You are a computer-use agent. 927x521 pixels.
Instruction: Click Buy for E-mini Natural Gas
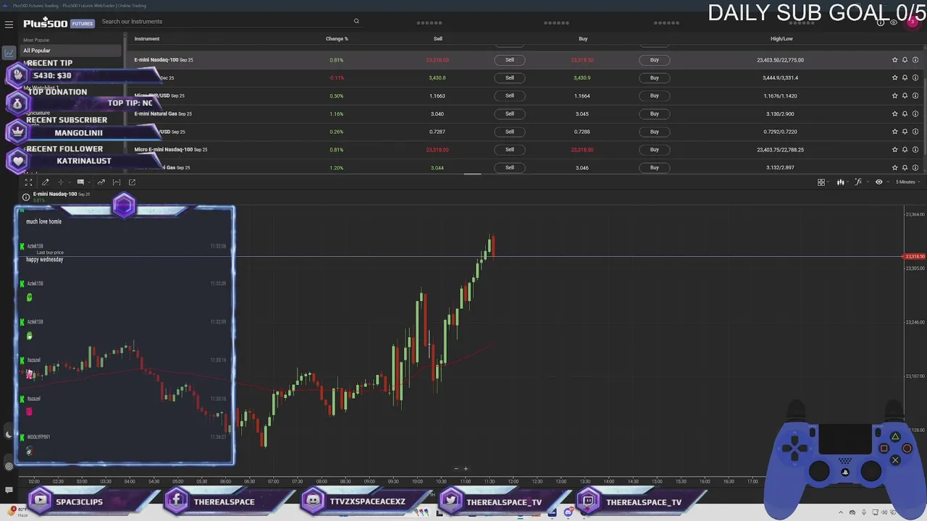(x=655, y=114)
